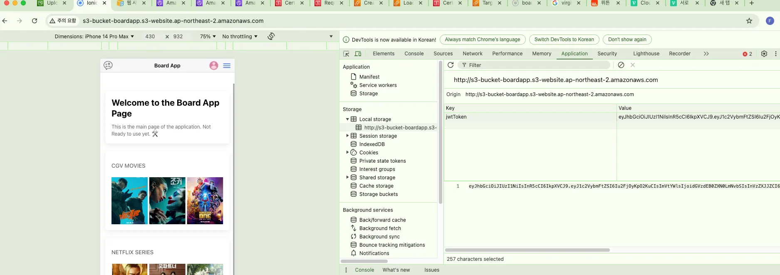Switch to the Performance tab

(x=507, y=54)
